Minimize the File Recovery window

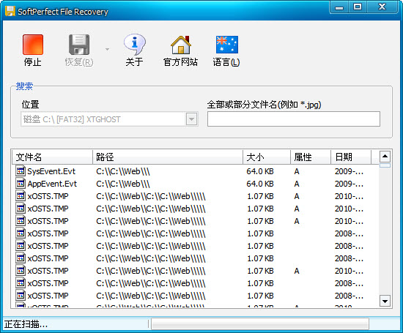pyautogui.click(x=339, y=7)
